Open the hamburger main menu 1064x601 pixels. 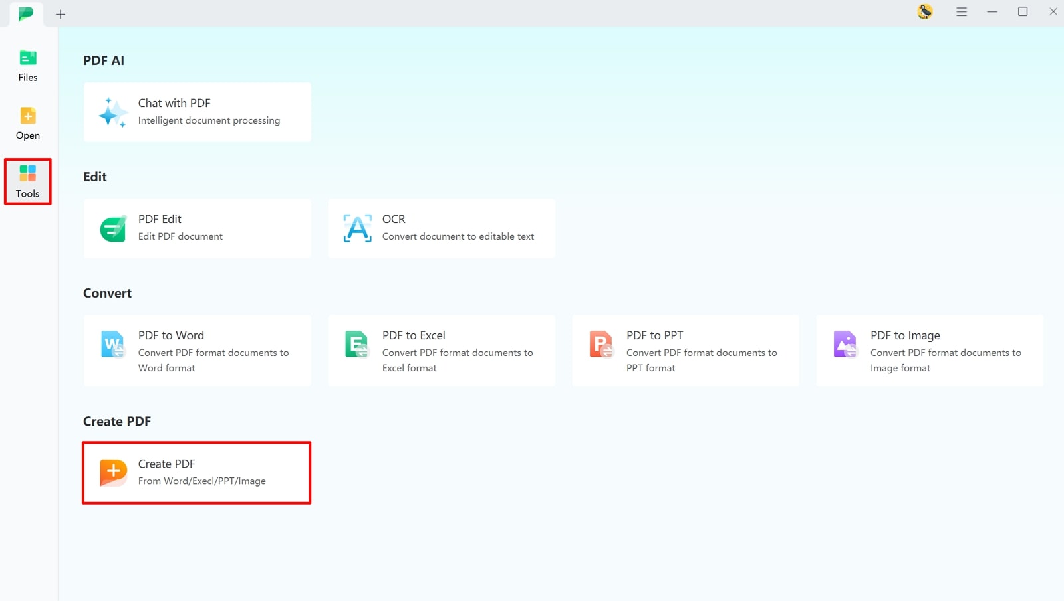(962, 11)
